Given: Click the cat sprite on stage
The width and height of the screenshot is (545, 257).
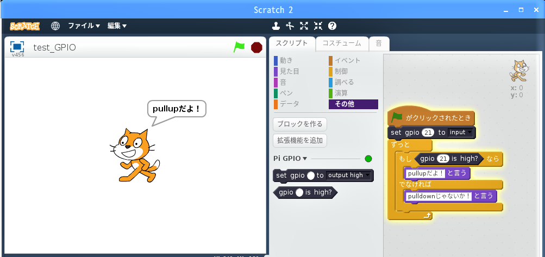Looking at the screenshot, I should [135, 155].
